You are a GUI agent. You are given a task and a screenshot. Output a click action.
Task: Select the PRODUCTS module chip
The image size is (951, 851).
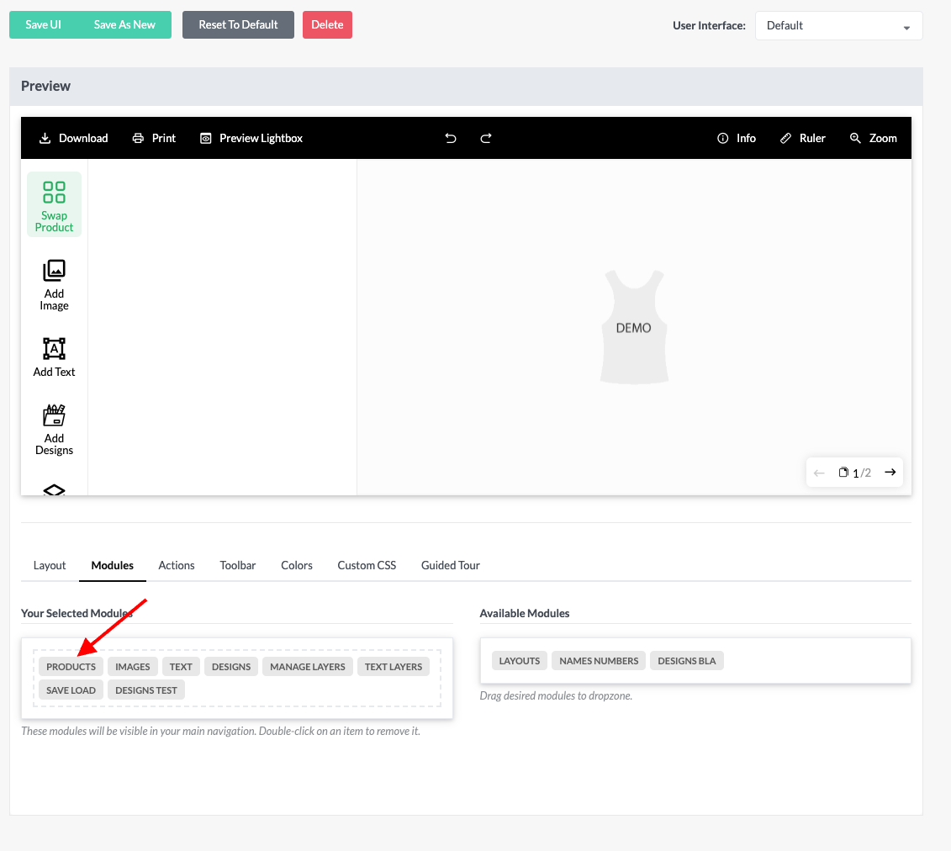[71, 667]
